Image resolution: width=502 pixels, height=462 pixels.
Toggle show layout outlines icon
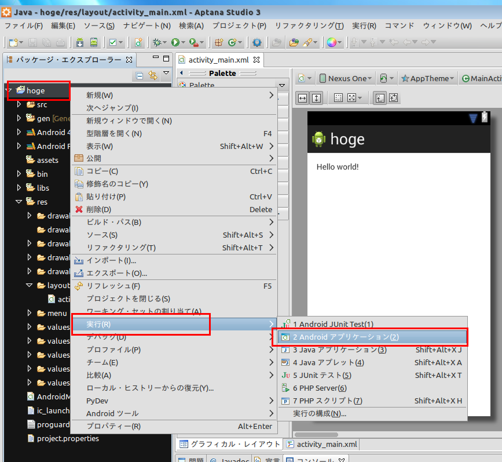pyautogui.click(x=338, y=98)
